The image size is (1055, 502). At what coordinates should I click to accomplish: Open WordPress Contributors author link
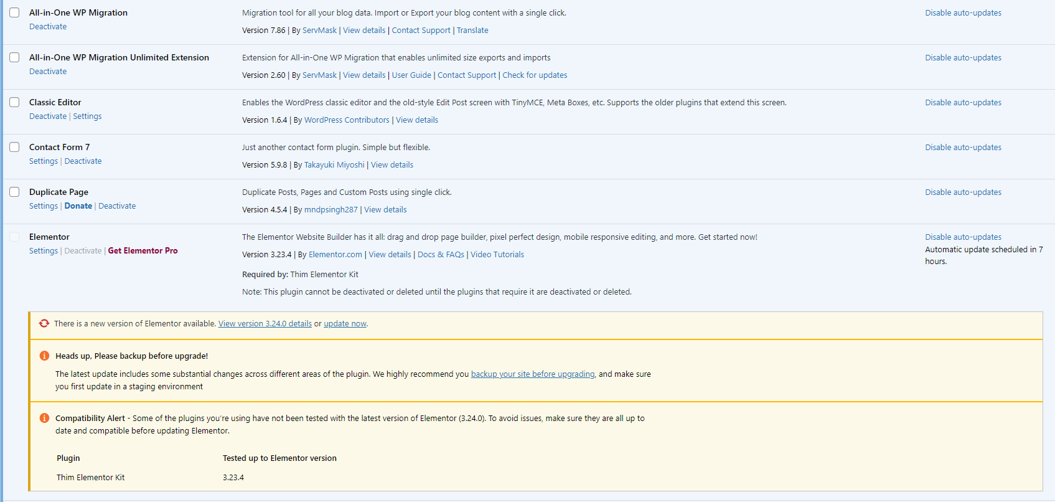(347, 120)
